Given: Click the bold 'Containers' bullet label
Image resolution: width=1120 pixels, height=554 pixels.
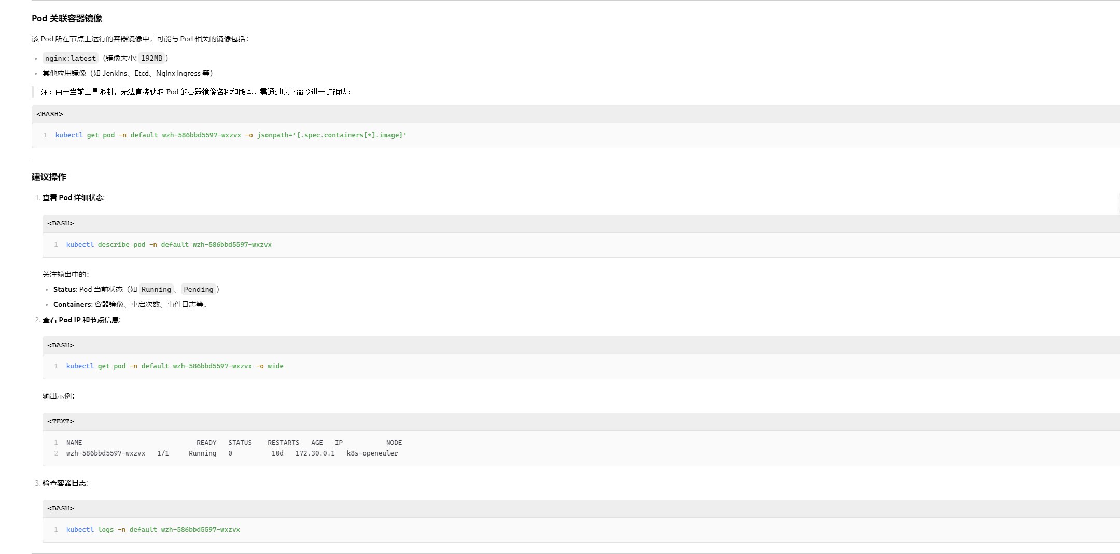Looking at the screenshot, I should click(72, 305).
